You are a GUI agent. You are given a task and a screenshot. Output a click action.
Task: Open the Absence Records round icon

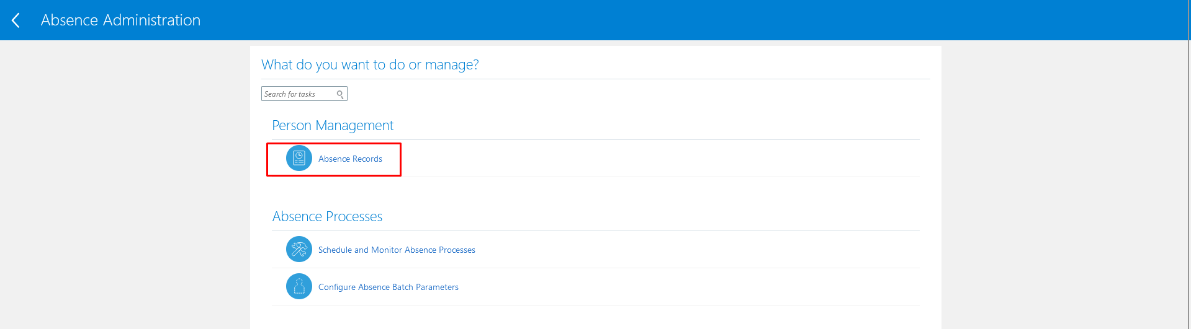point(299,159)
